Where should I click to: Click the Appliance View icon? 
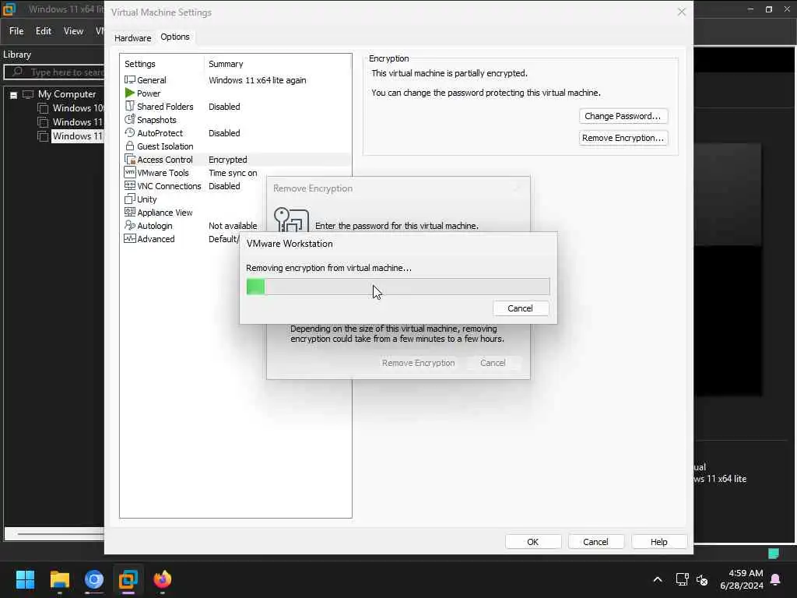coord(130,212)
